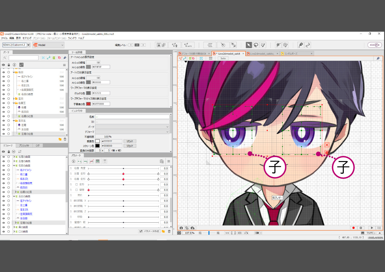385x272 pixels.
Task: Click the canvas record button
Action: (354, 228)
